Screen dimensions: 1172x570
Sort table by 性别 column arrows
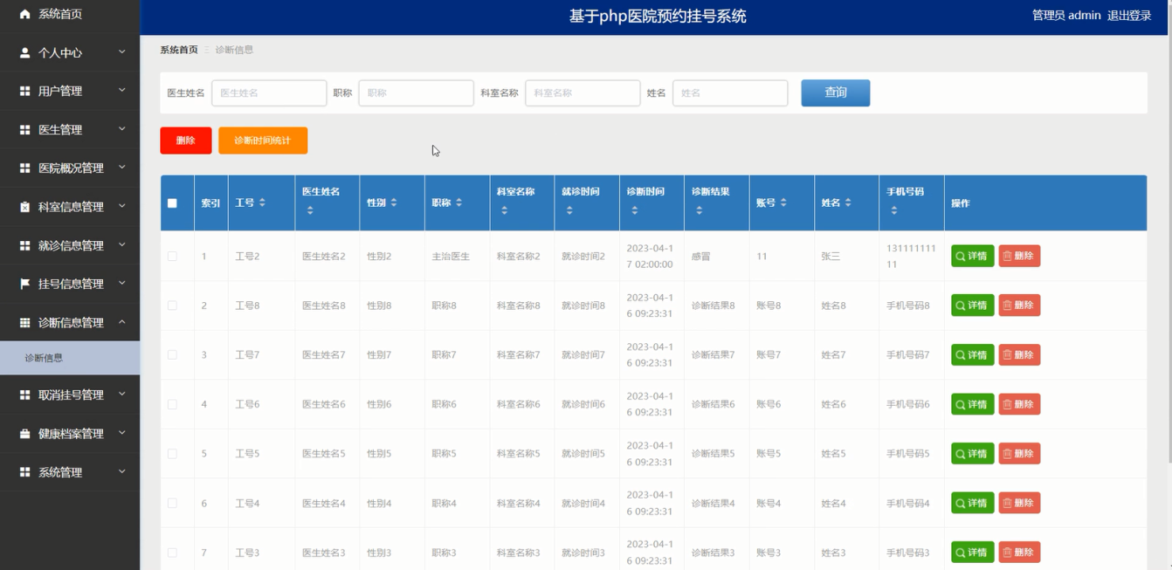point(394,203)
